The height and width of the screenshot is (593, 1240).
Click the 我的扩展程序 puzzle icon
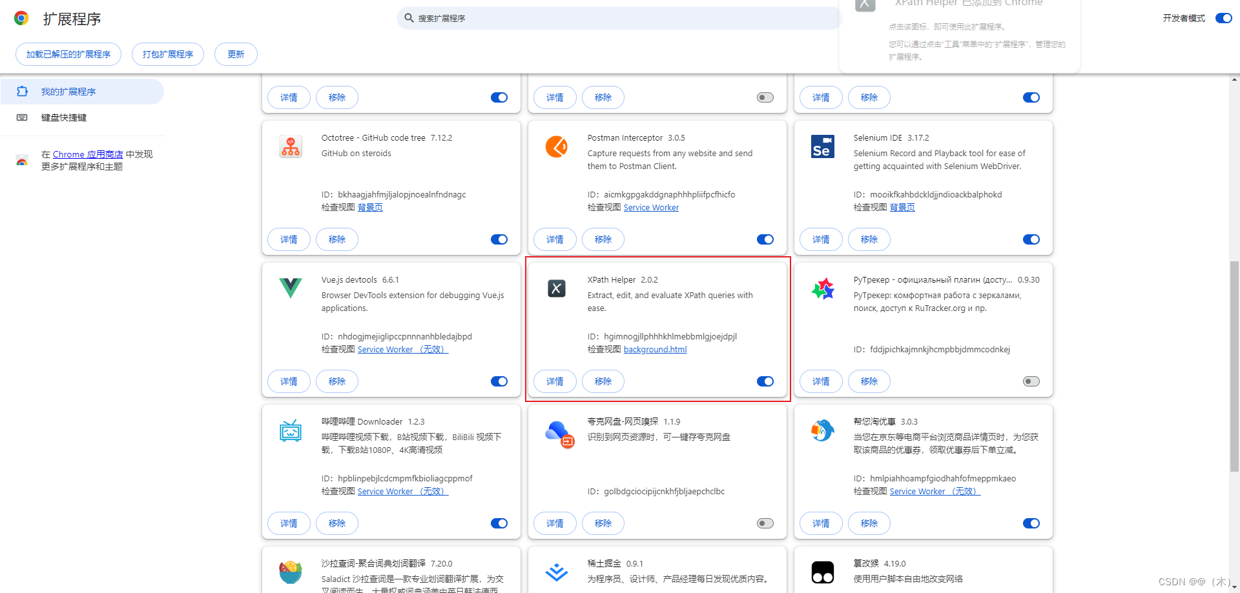tap(22, 92)
